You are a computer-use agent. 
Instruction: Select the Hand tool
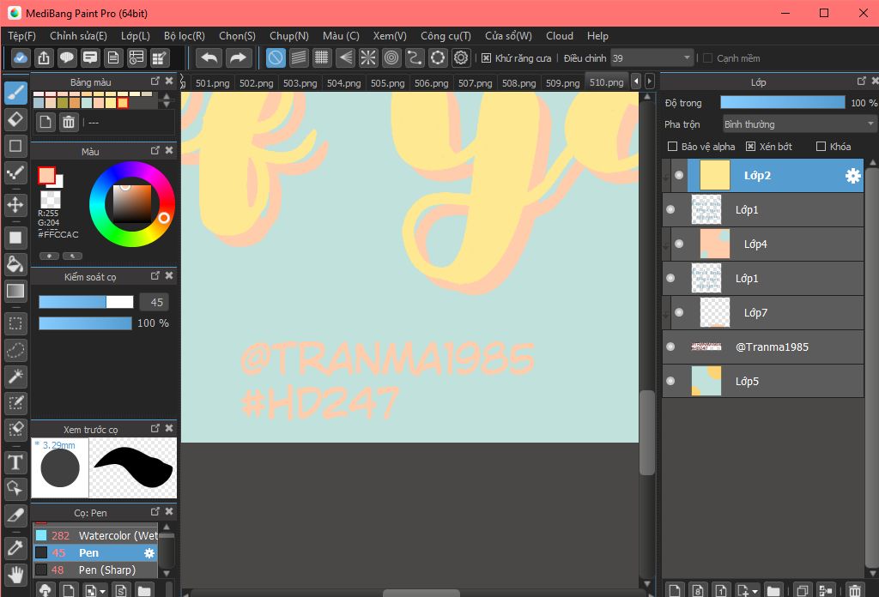coord(15,574)
